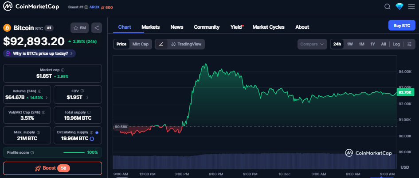Click the share icon button
The width and height of the screenshot is (419, 178).
click(x=97, y=28)
